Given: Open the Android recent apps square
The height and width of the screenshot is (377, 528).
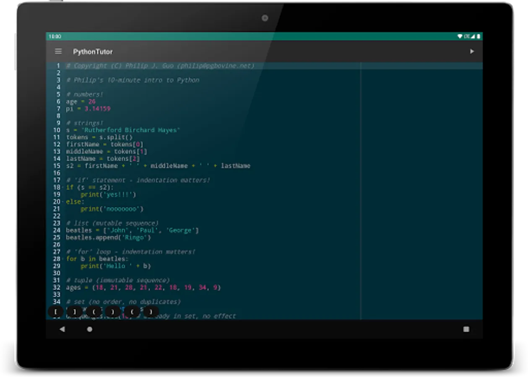Looking at the screenshot, I should pos(466,329).
